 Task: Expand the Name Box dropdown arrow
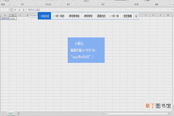[x=9, y=10]
